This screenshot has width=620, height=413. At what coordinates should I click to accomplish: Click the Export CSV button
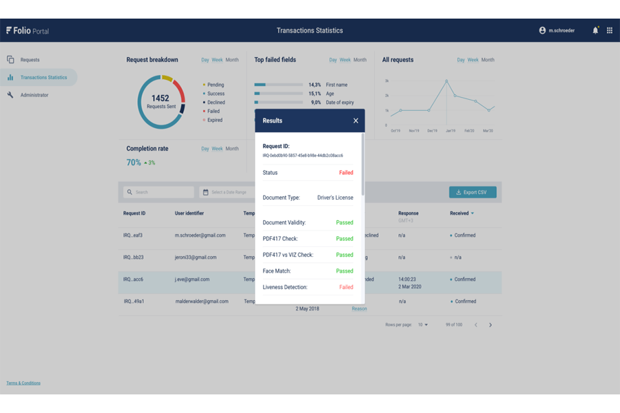(x=473, y=192)
